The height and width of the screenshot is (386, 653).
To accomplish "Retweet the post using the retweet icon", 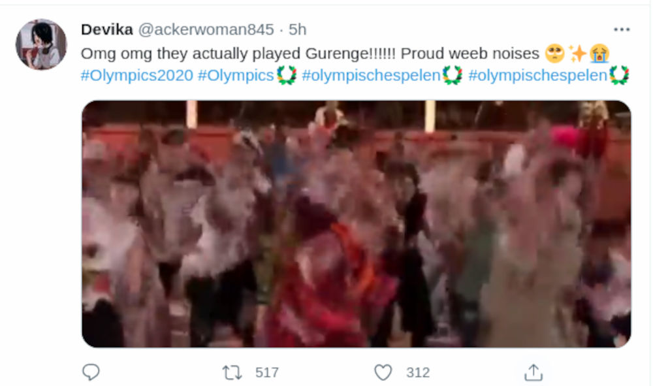I will [232, 372].
